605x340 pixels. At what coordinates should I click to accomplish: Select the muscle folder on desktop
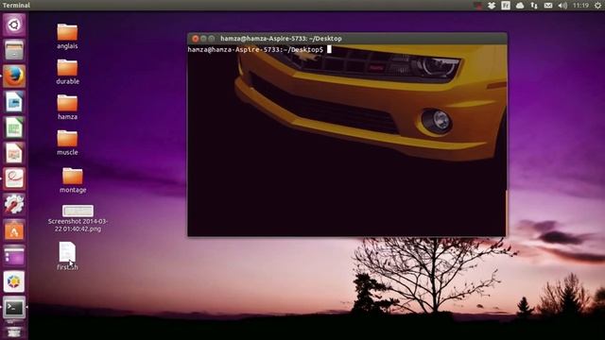pyautogui.click(x=67, y=143)
